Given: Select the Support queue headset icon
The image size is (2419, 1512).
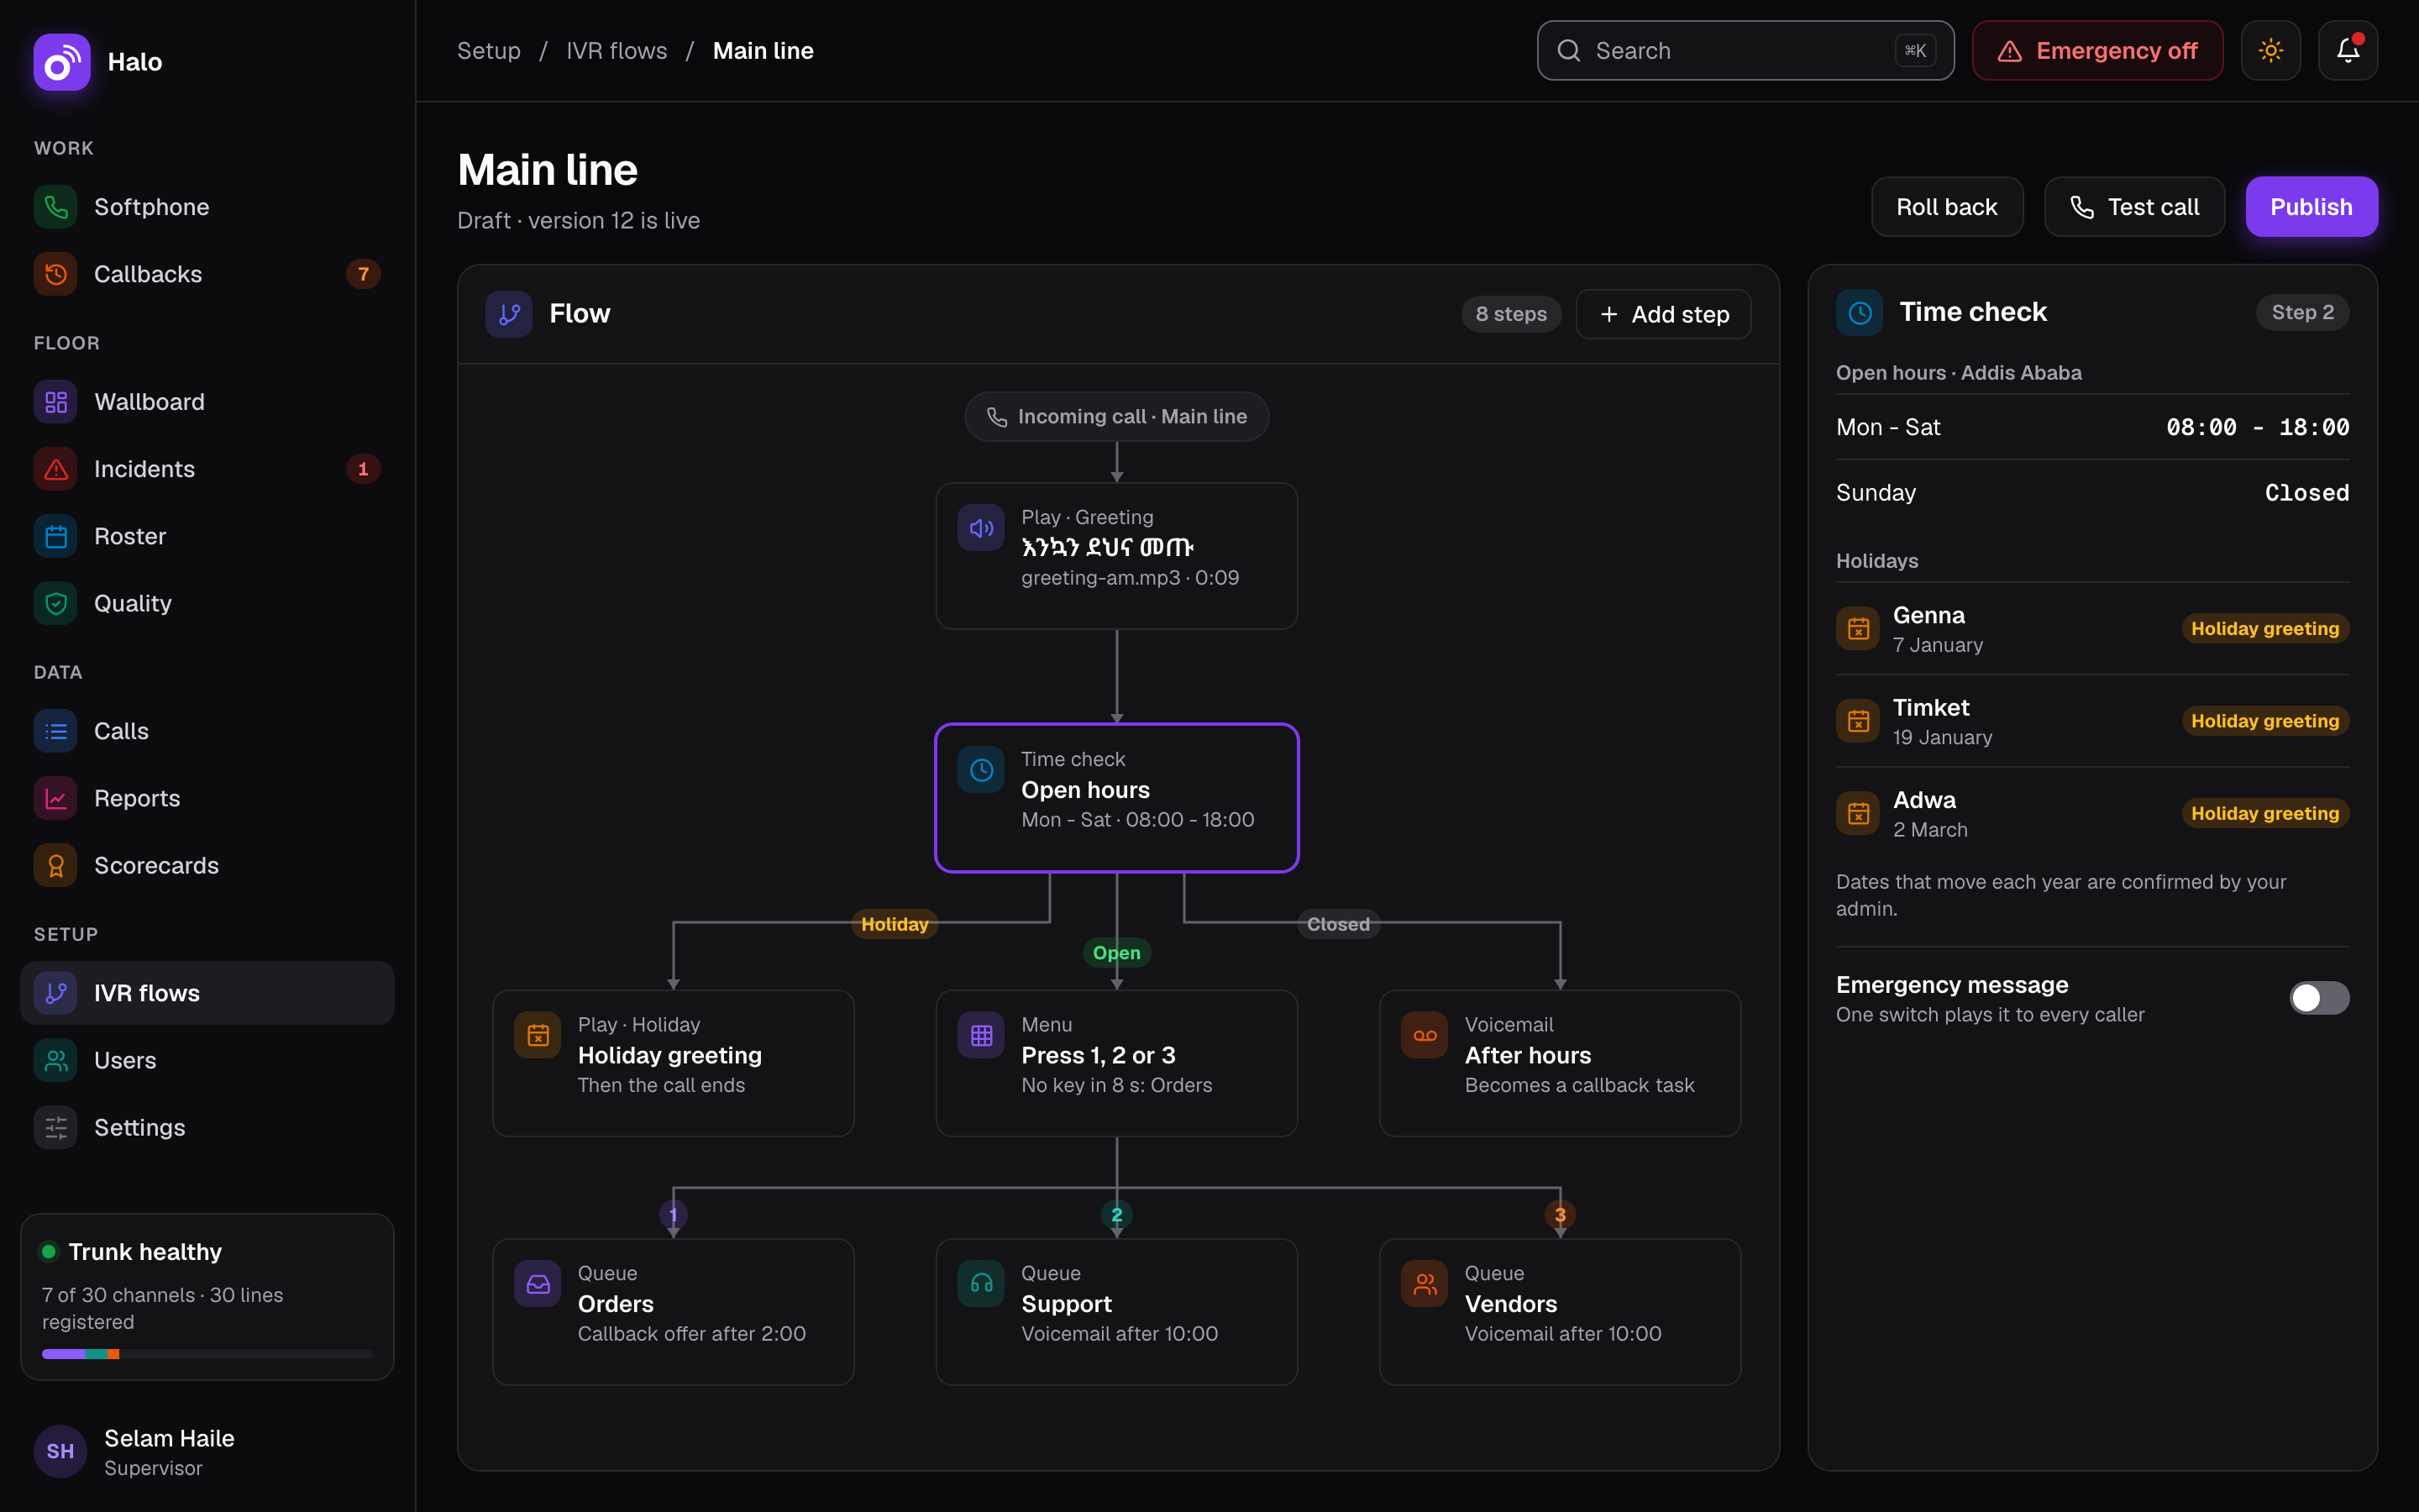Looking at the screenshot, I should 980,1284.
